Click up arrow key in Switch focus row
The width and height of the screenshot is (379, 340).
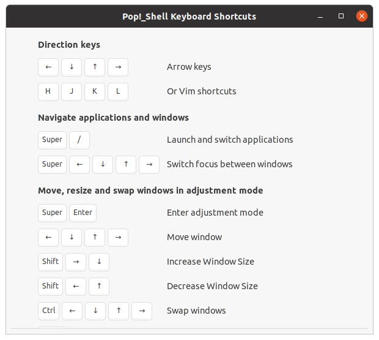coord(126,164)
